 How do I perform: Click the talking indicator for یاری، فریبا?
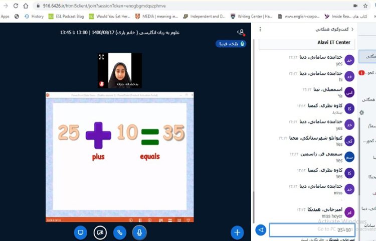231,44
